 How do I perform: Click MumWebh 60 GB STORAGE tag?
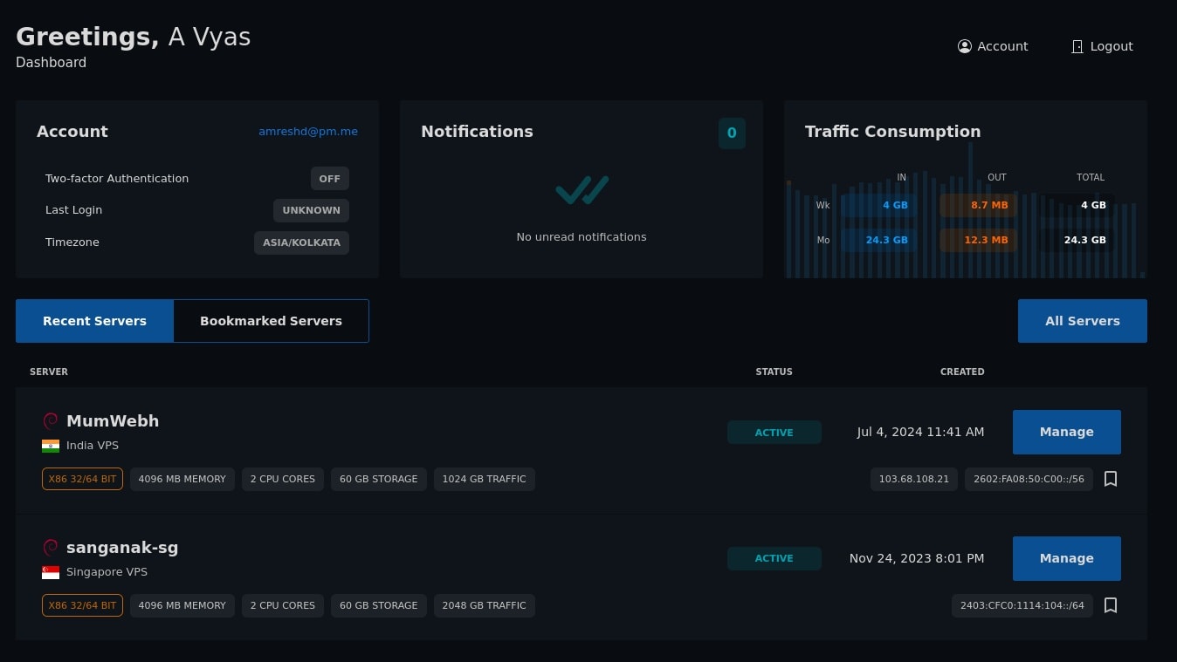point(379,479)
